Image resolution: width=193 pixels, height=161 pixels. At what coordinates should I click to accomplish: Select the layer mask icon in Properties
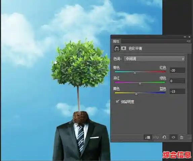click(x=124, y=48)
